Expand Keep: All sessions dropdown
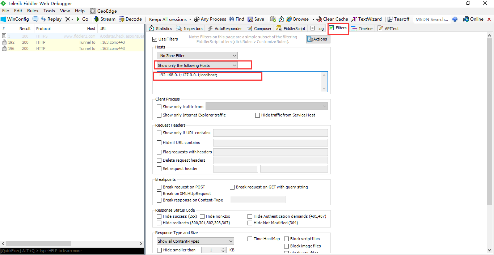The width and height of the screenshot is (494, 255). (170, 19)
